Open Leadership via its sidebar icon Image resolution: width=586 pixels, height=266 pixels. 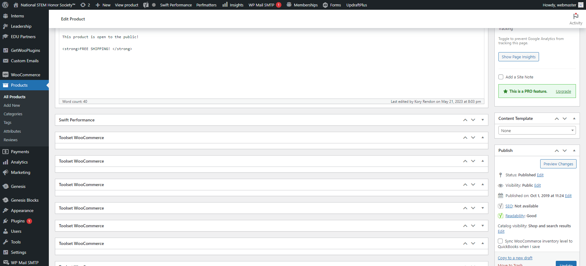tap(5, 26)
